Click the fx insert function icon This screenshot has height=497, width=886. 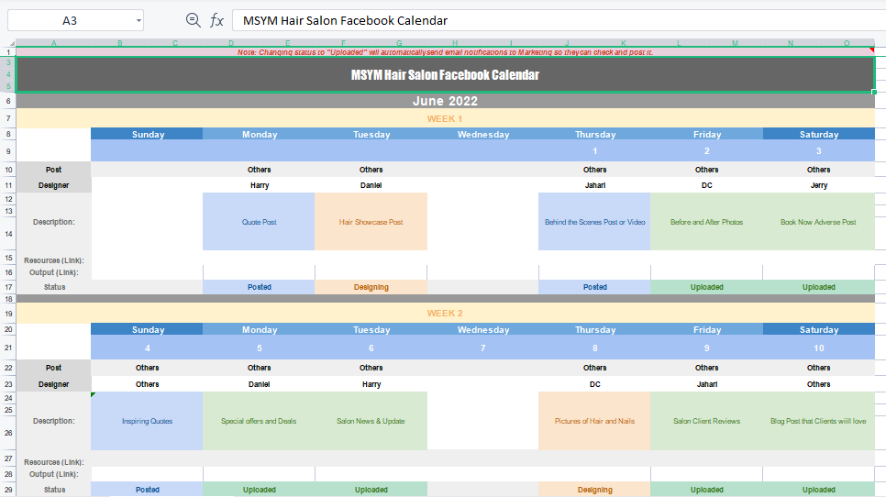pos(216,21)
